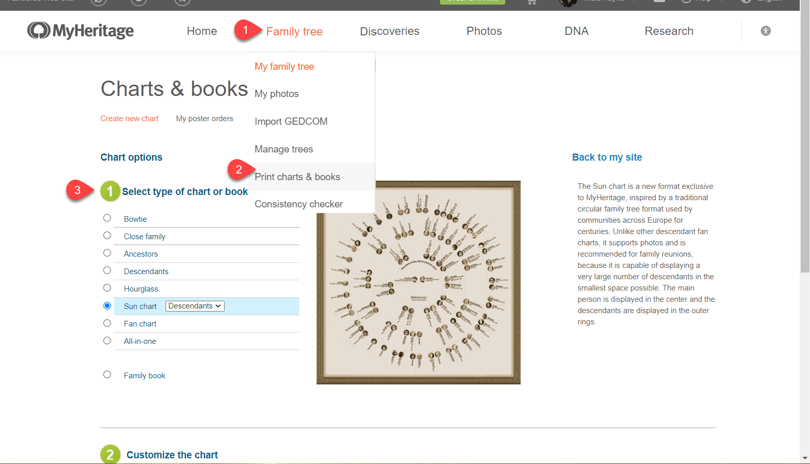Open the Family tree navigation menu
This screenshot has width=810, height=464.
tap(294, 31)
